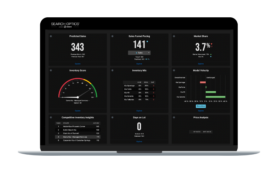278x173 pixels.
Task: Click the 141 Sales Funnel Pacing value
Action: (x=139, y=45)
